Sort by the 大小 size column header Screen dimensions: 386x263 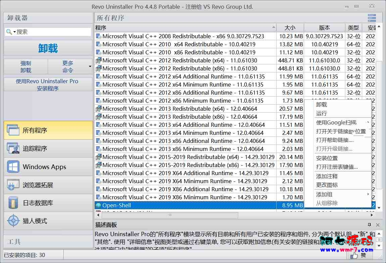coord(290,28)
